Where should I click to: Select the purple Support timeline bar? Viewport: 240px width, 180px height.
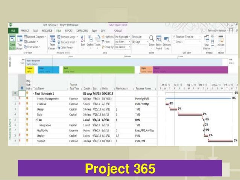click(190, 70)
